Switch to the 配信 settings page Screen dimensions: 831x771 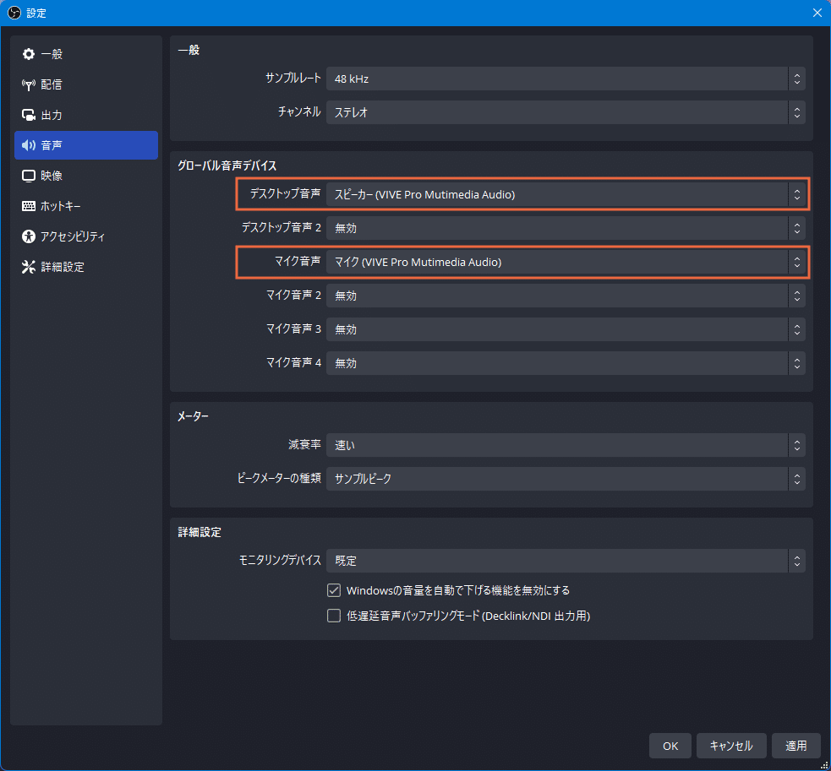tap(86, 84)
